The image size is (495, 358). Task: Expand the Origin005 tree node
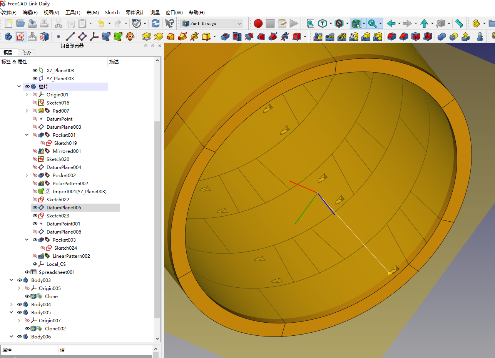point(19,288)
